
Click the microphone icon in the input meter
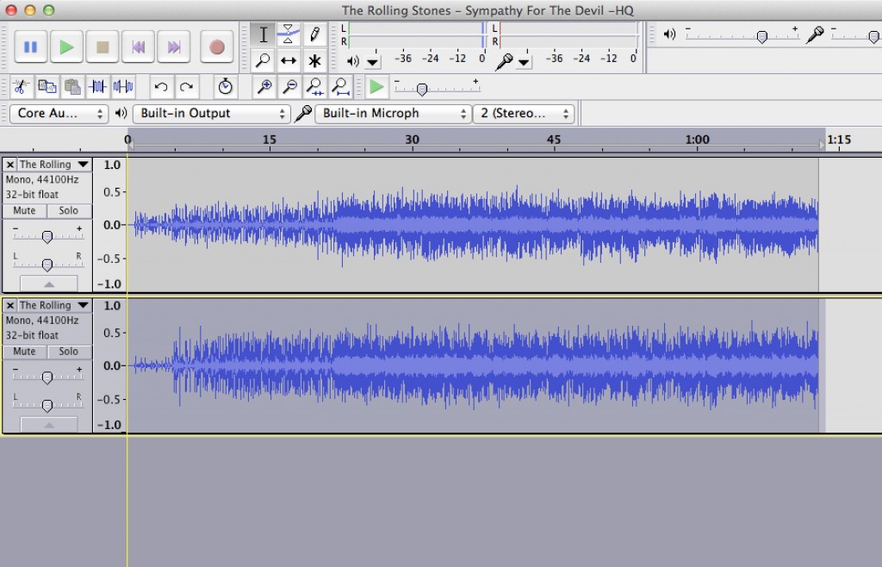coord(504,60)
